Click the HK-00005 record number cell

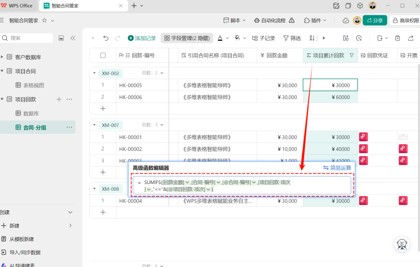point(142,85)
